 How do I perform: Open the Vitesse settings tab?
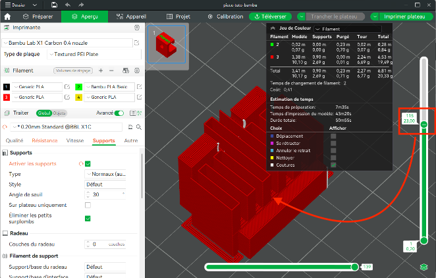pos(75,141)
